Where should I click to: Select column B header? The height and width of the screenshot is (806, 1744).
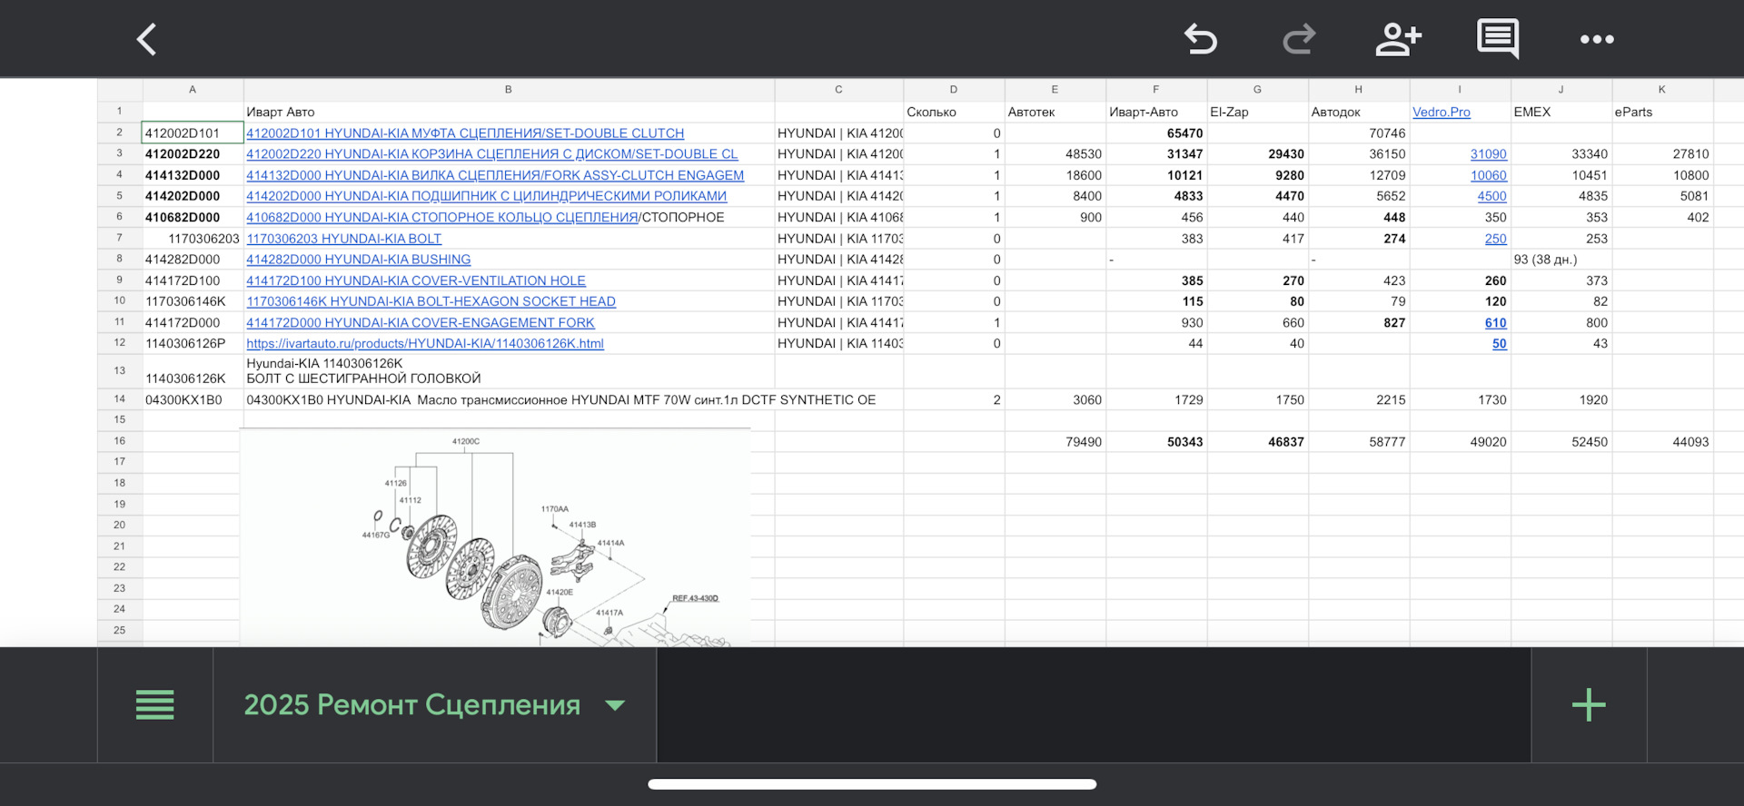[509, 90]
